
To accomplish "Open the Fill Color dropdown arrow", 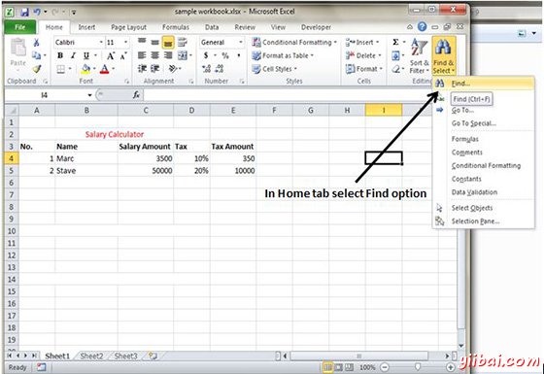I will [94, 69].
